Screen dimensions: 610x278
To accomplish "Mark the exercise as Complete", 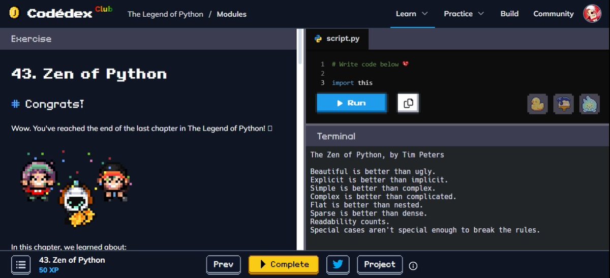I will coord(284,264).
